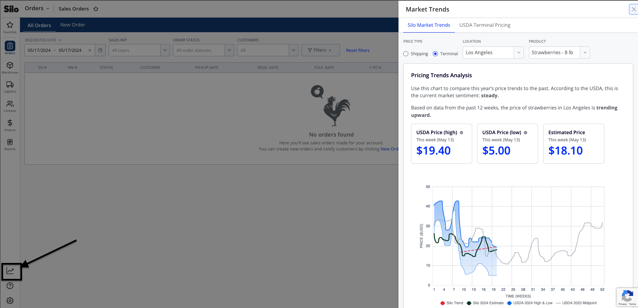Open the Orders module dropdown
Viewport: 638px width, 308px height.
coord(37,8)
